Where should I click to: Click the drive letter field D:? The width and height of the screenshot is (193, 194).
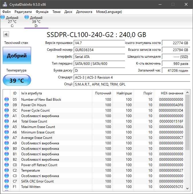(99, 71)
